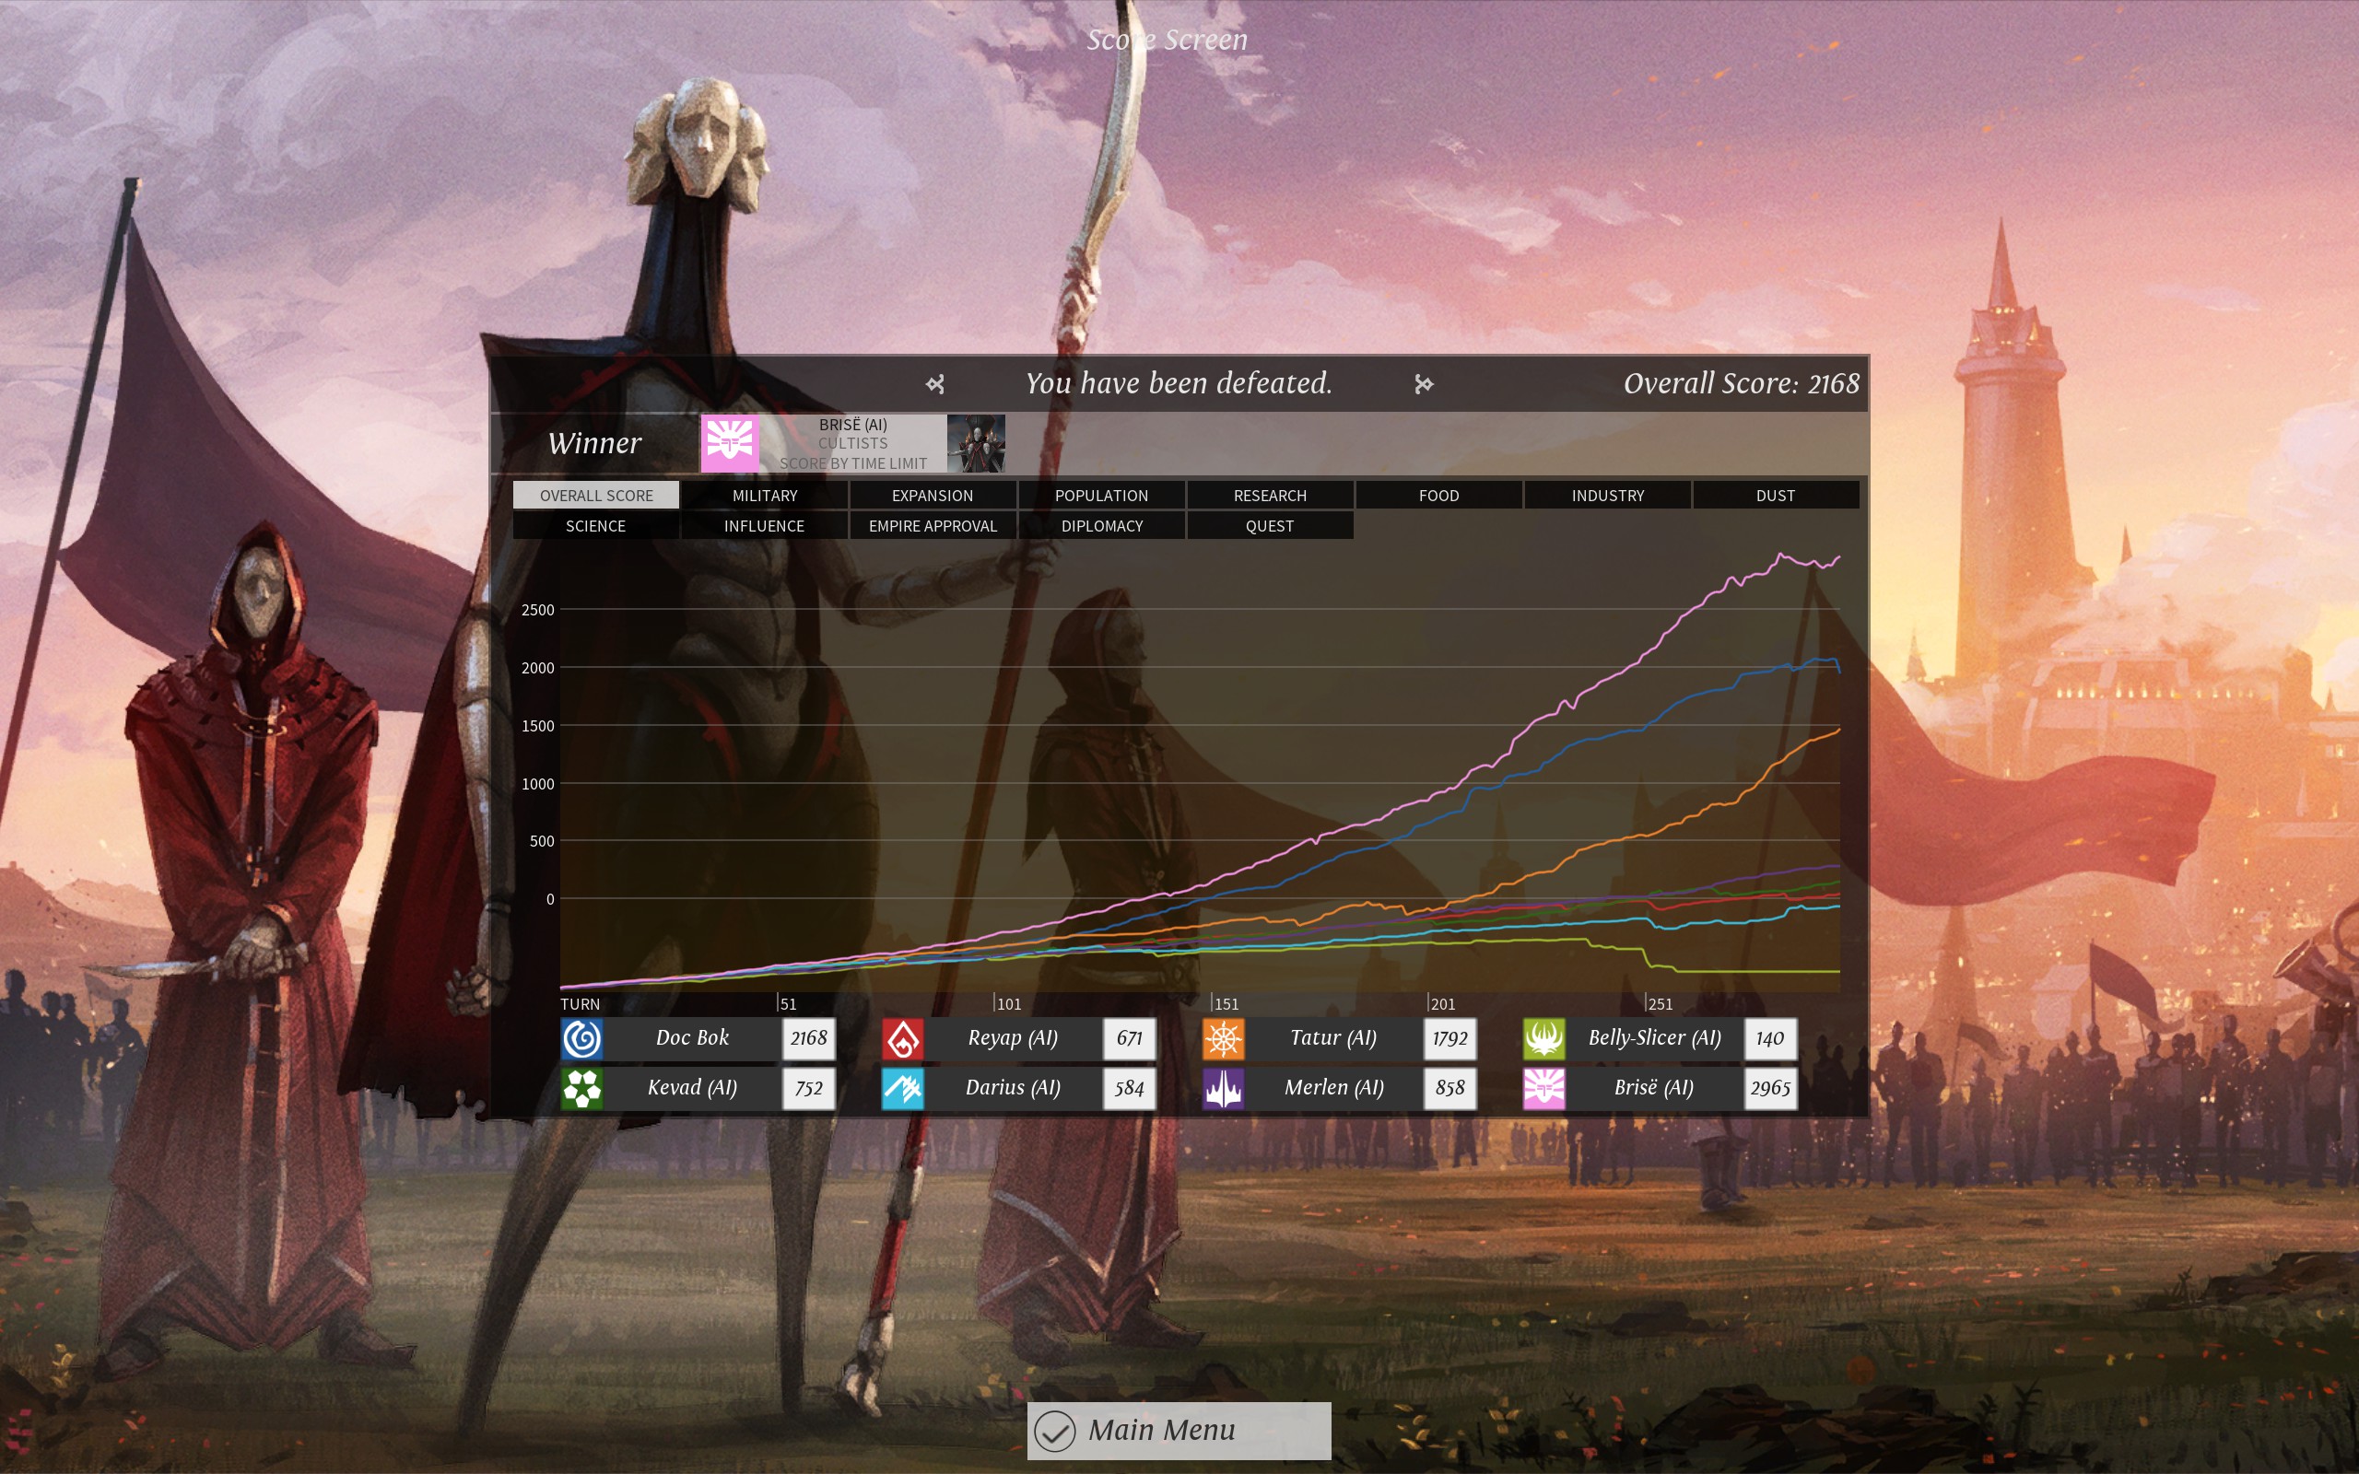Viewport: 2359px width, 1474px height.
Task: Toggle Tatur (AI) graph line via name
Action: (x=1332, y=1038)
